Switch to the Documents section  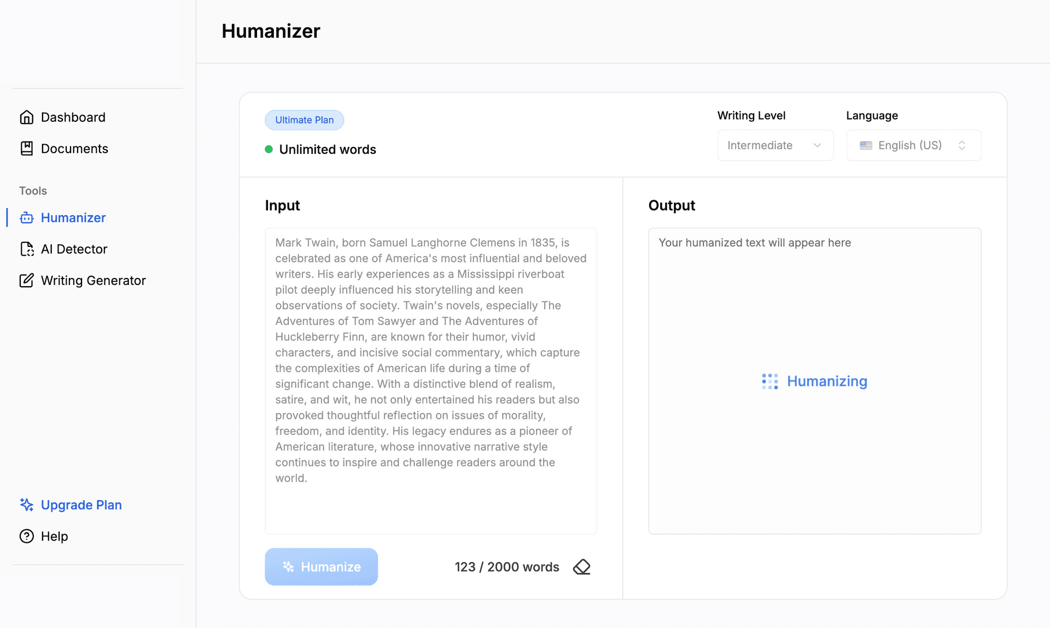click(x=74, y=148)
